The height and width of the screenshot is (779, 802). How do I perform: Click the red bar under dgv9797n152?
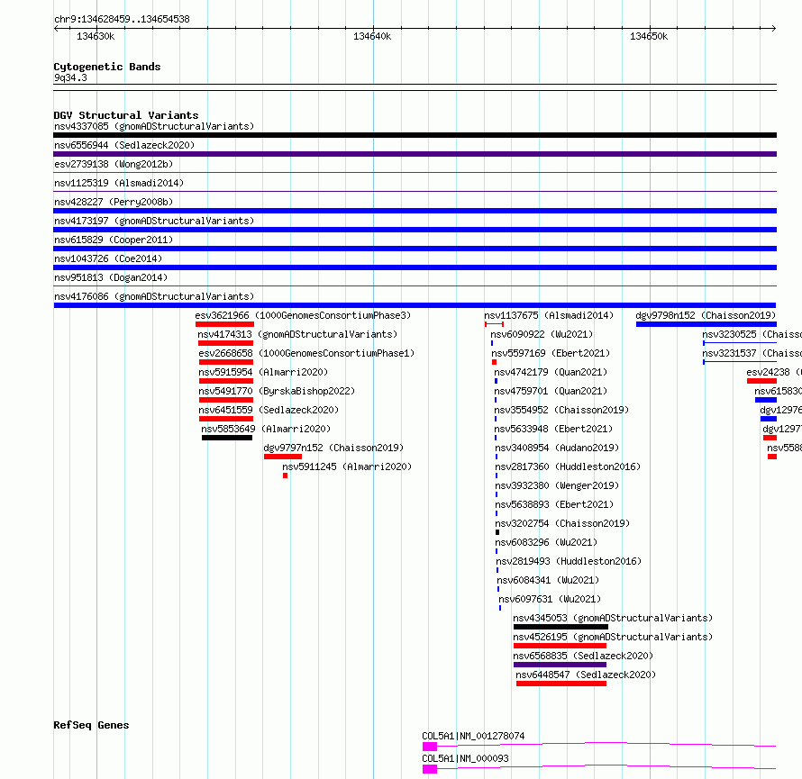tap(283, 457)
